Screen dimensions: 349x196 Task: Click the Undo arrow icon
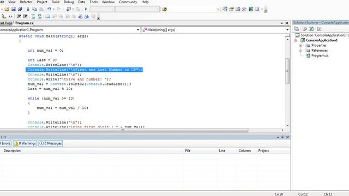(x=49, y=9)
